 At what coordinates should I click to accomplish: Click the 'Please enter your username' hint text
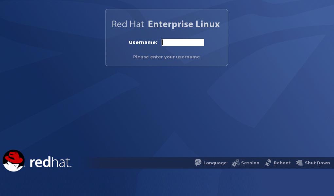pyautogui.click(x=167, y=57)
